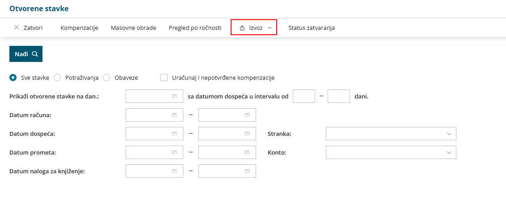
Task: Open Pregled po ročnosti
Action: 195,28
